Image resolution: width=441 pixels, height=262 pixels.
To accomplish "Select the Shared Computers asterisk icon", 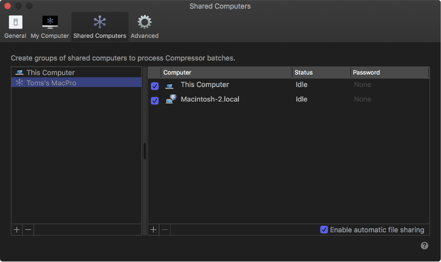I will click(100, 22).
